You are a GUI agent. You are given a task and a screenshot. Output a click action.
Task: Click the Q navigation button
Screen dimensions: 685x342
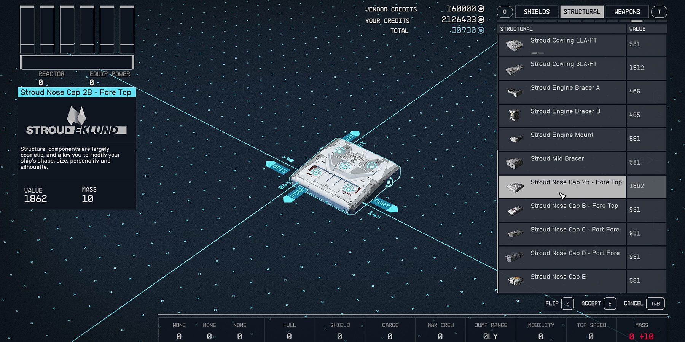(504, 11)
